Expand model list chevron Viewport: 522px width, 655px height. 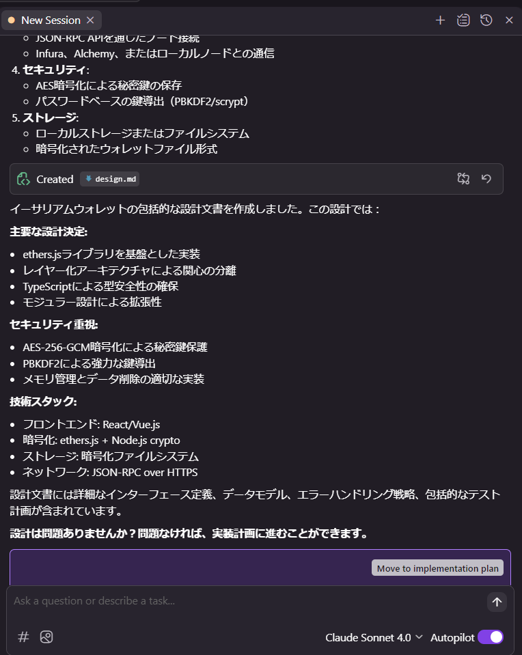click(420, 637)
